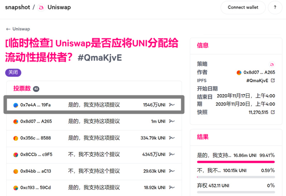This screenshot has width=286, height=196.
Task: Open the help question mark button
Action: [x=275, y=7]
